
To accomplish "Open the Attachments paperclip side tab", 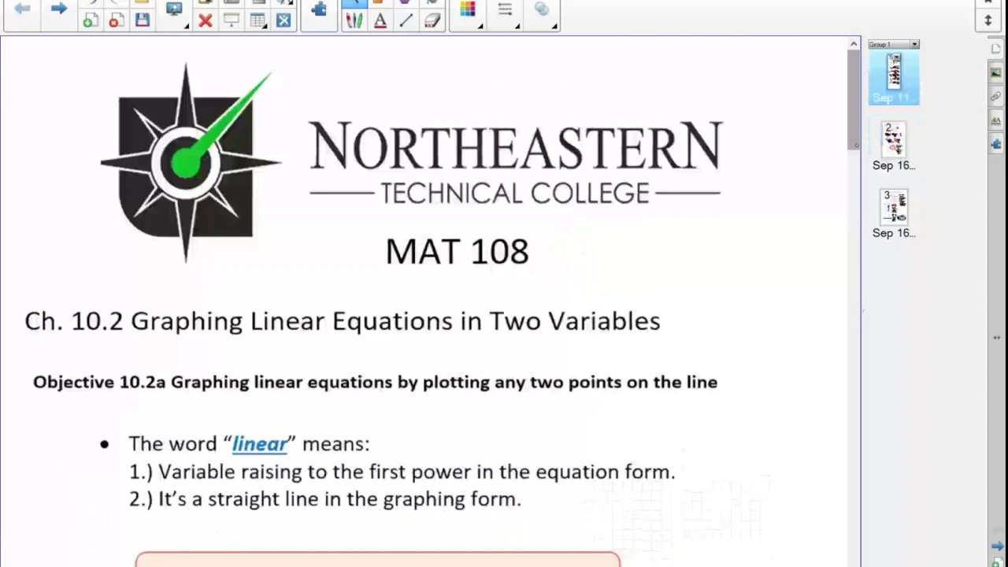I will point(996,97).
